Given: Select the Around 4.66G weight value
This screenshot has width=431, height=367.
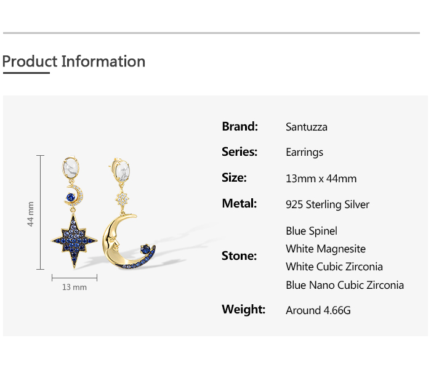Looking at the screenshot, I should (318, 310).
